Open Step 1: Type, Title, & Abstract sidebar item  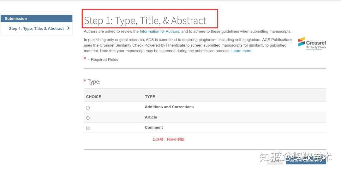coord(36,29)
